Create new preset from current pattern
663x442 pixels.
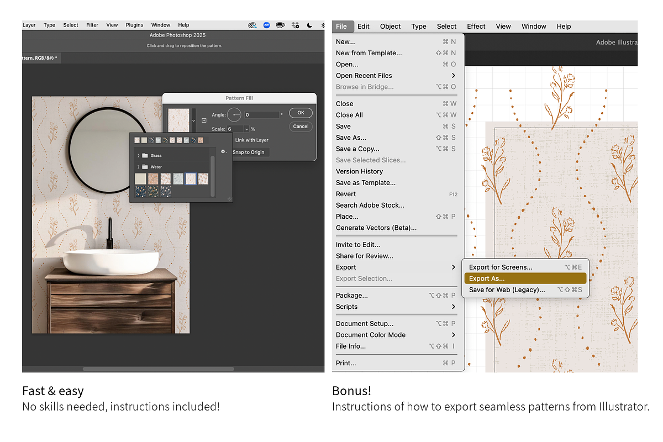tap(204, 120)
